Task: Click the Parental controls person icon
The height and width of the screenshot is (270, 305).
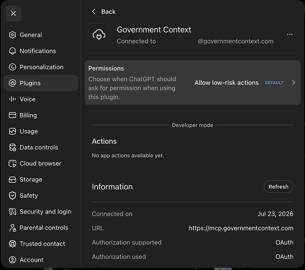Action: [12, 228]
